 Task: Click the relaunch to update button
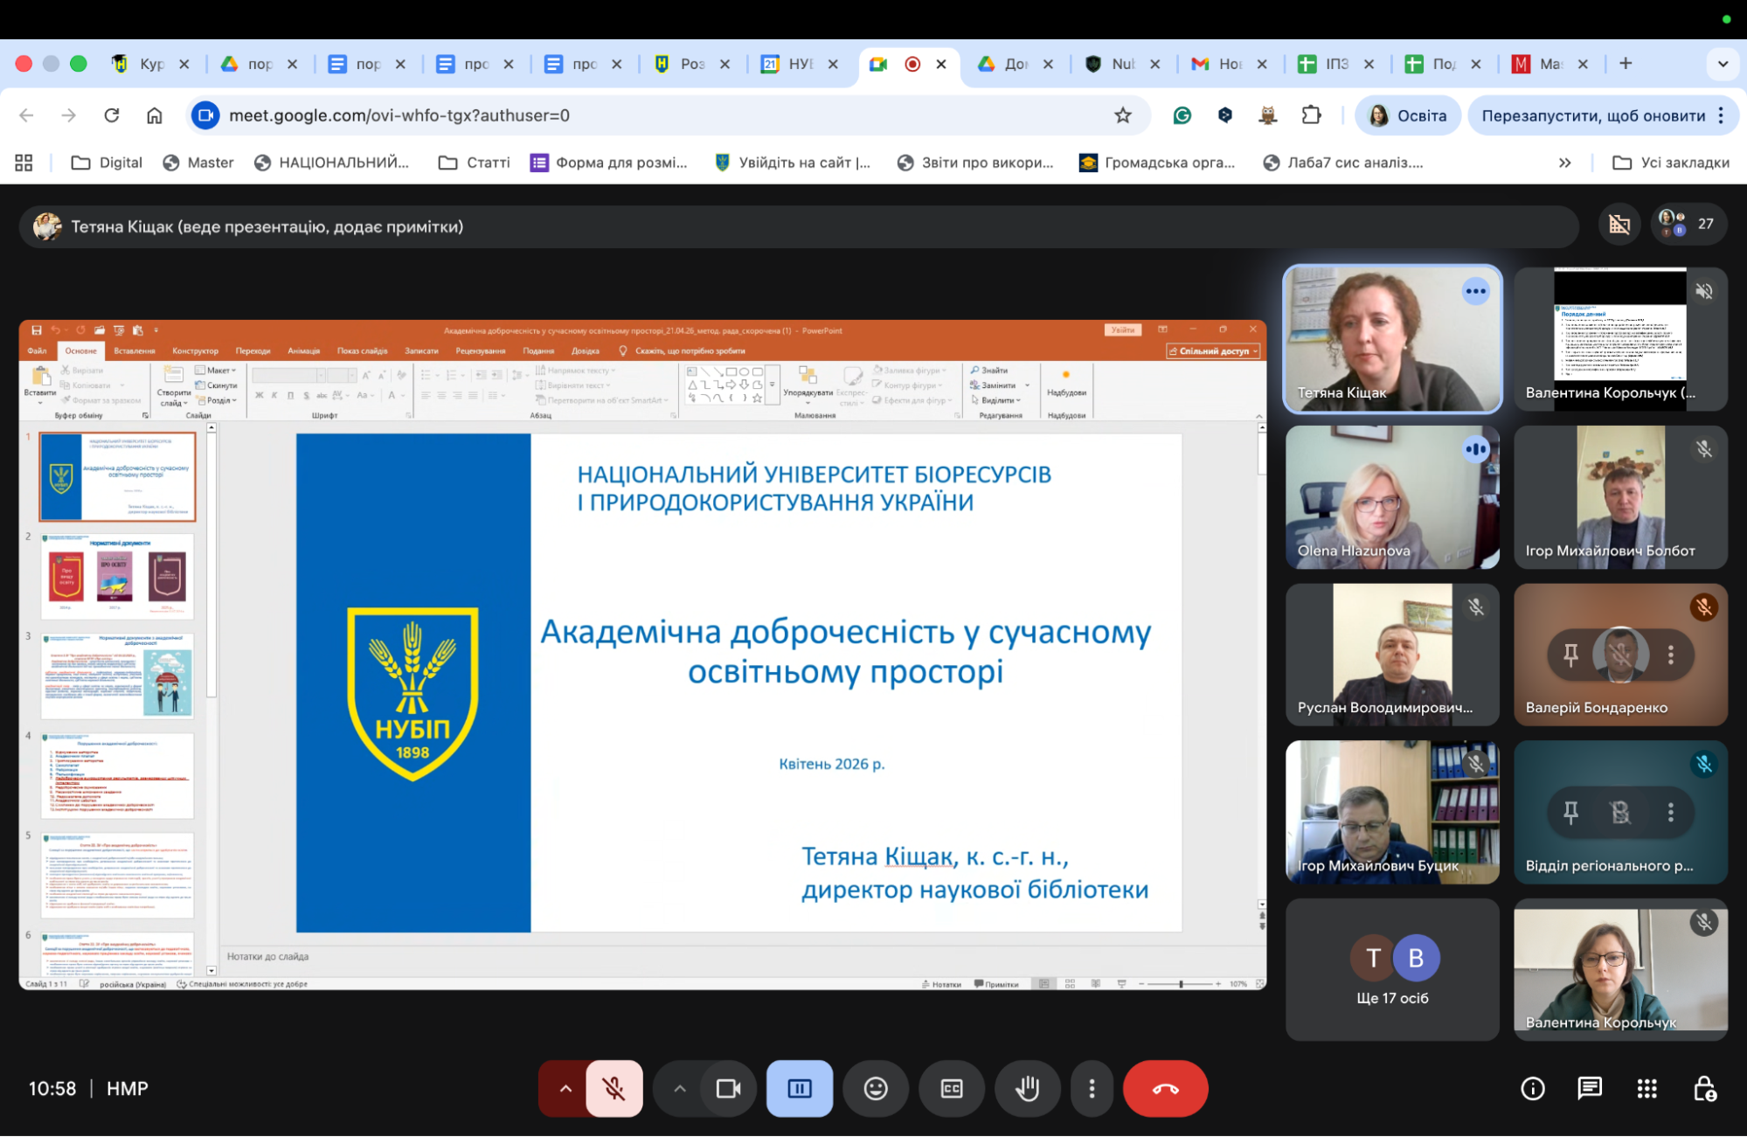pos(1592,115)
